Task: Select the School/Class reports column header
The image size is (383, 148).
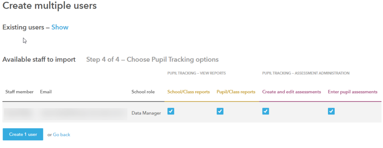Action: (x=189, y=92)
